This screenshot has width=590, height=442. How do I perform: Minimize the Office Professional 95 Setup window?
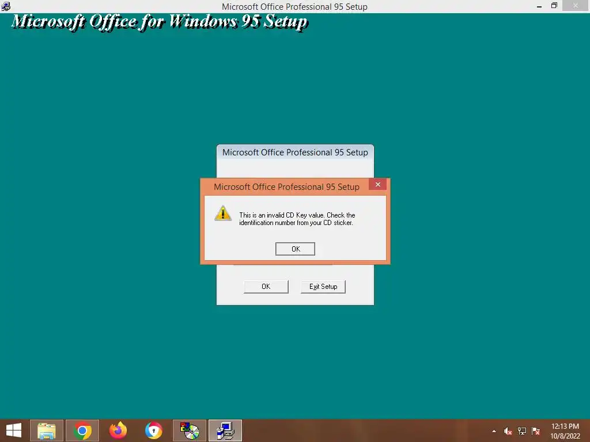point(539,6)
